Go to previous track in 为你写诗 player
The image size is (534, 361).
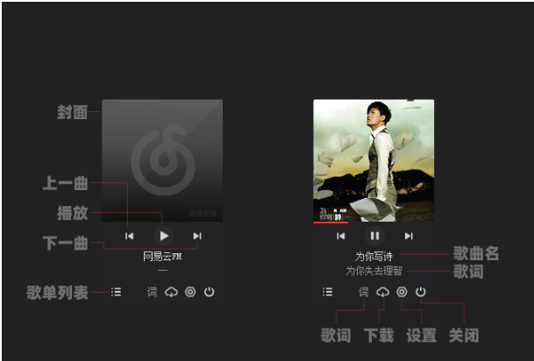[x=341, y=236]
